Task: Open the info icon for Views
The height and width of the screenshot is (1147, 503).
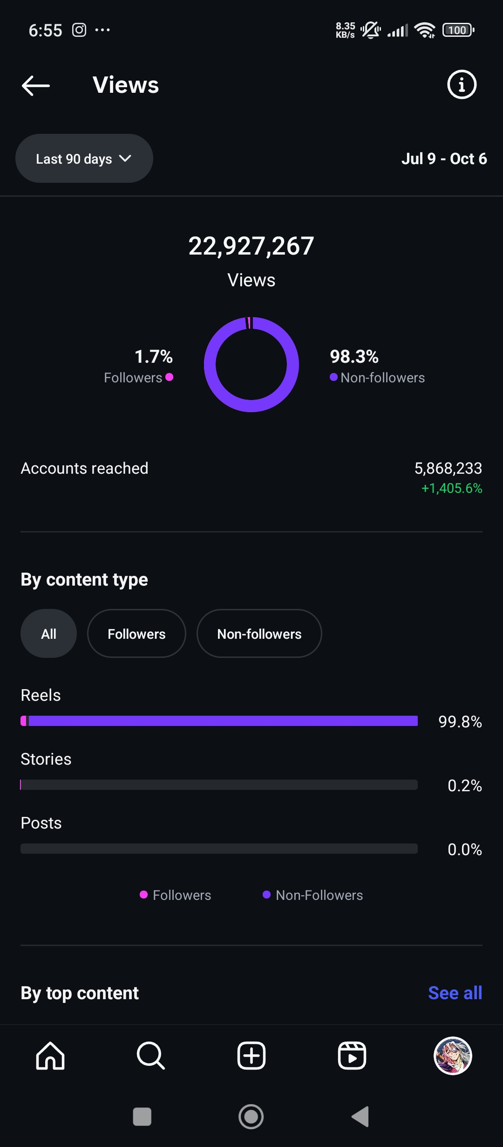Action: click(x=462, y=85)
